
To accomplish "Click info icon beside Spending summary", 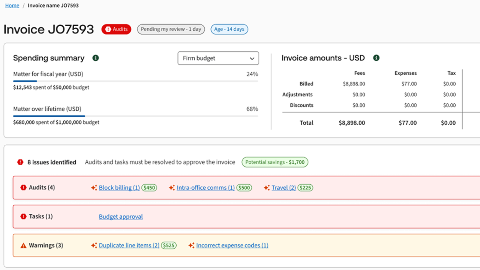I will click(96, 58).
